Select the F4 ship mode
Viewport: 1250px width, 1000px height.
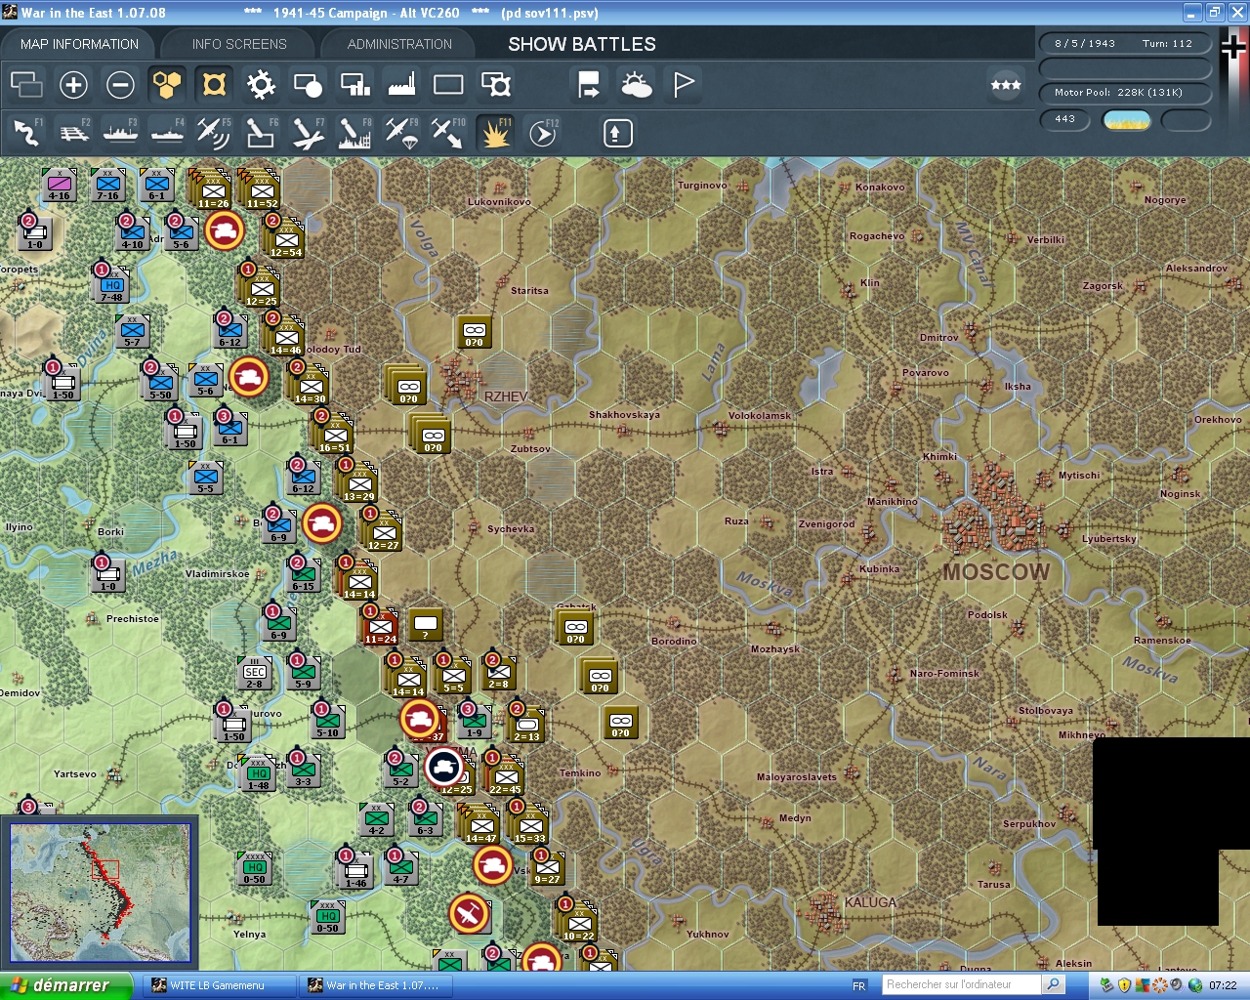[167, 133]
